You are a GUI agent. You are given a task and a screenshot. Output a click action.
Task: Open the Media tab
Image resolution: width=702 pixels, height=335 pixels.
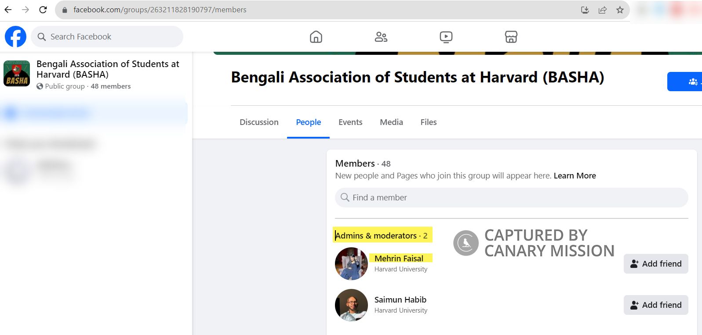click(391, 122)
